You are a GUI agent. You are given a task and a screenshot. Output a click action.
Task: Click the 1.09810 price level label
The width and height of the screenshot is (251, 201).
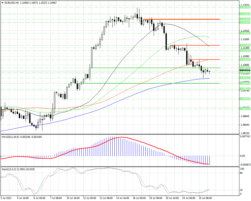tap(245, 89)
